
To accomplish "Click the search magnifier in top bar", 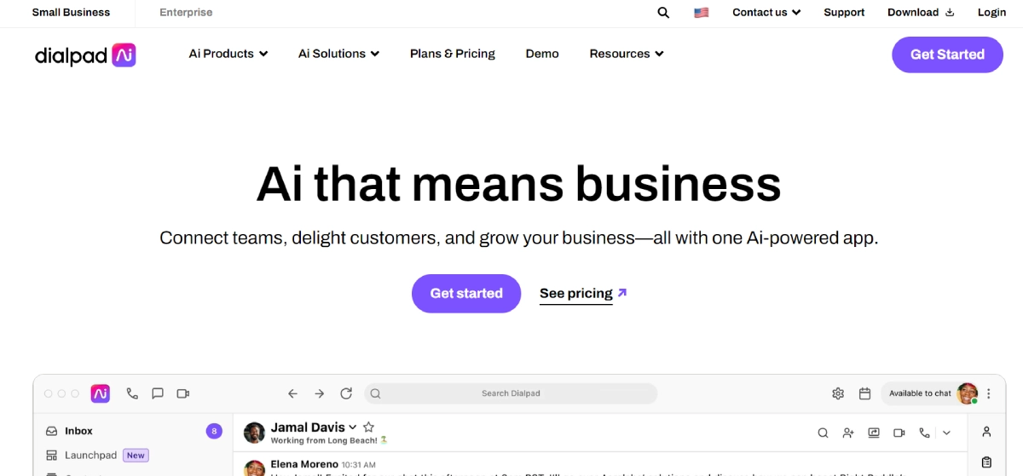I will click(x=663, y=13).
